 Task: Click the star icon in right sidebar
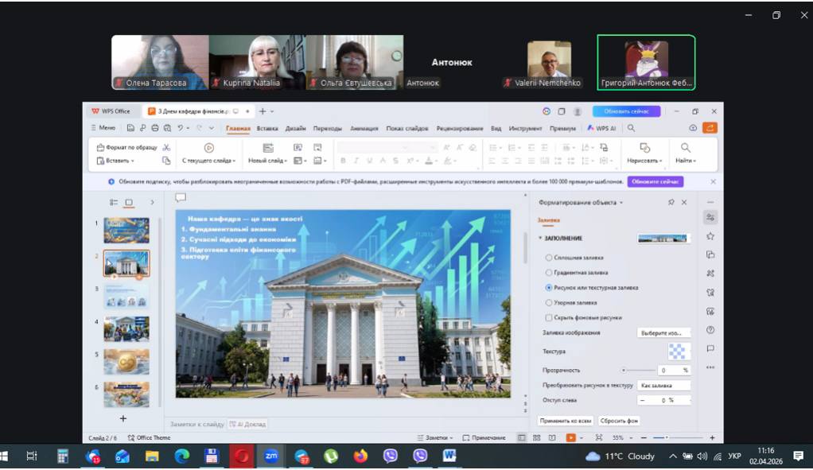point(710,236)
